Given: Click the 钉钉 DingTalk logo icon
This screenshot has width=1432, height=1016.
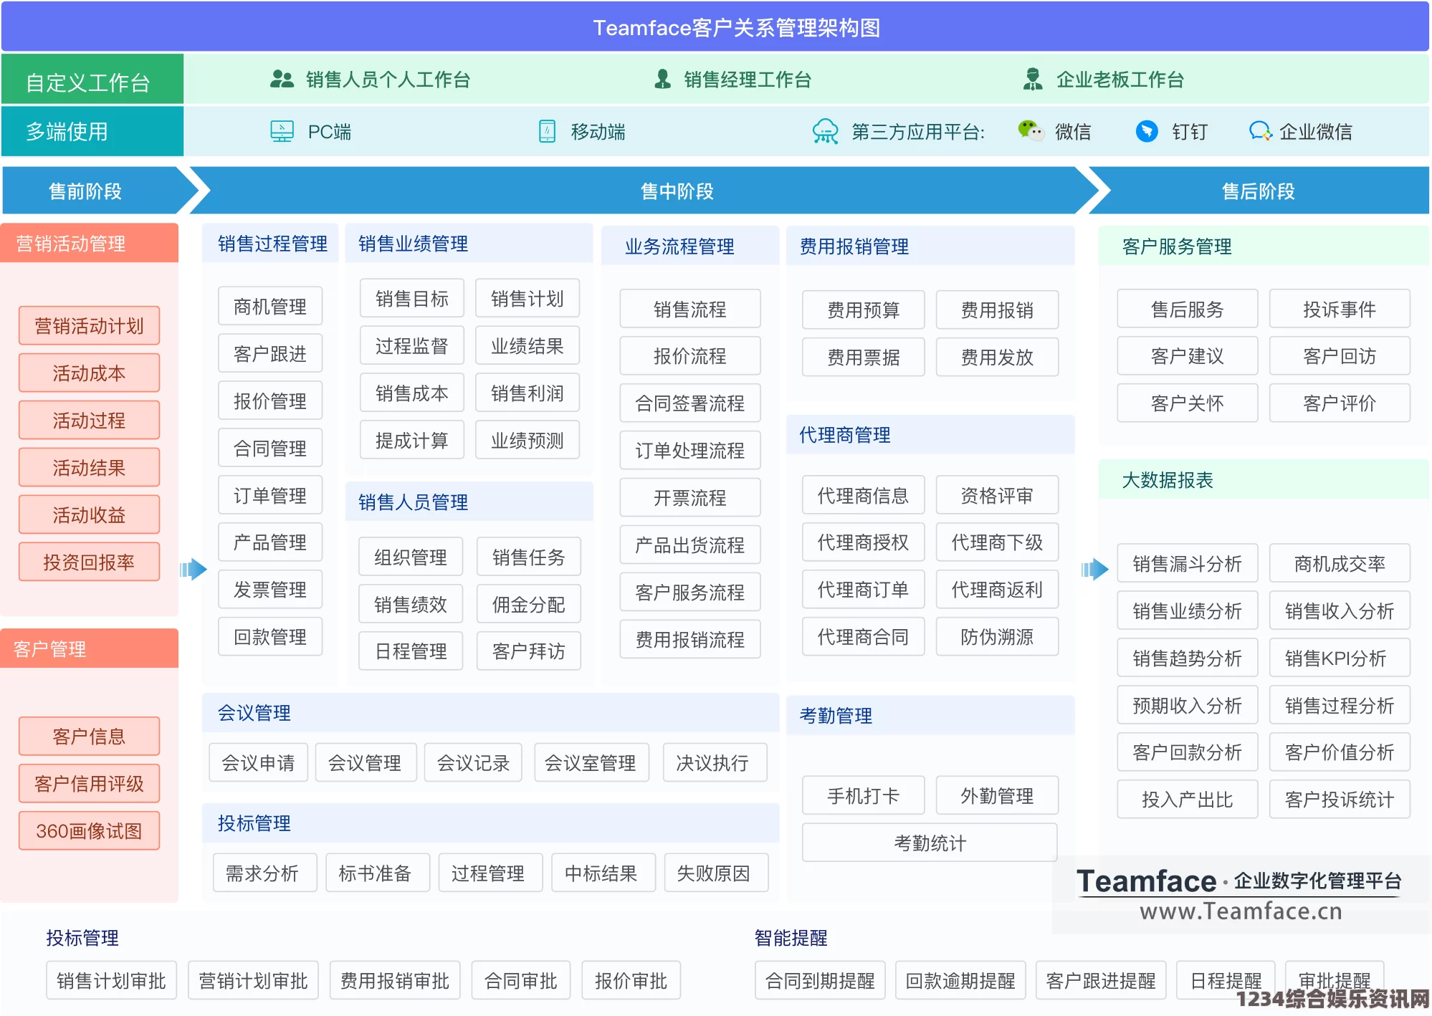Looking at the screenshot, I should pyautogui.click(x=1147, y=131).
